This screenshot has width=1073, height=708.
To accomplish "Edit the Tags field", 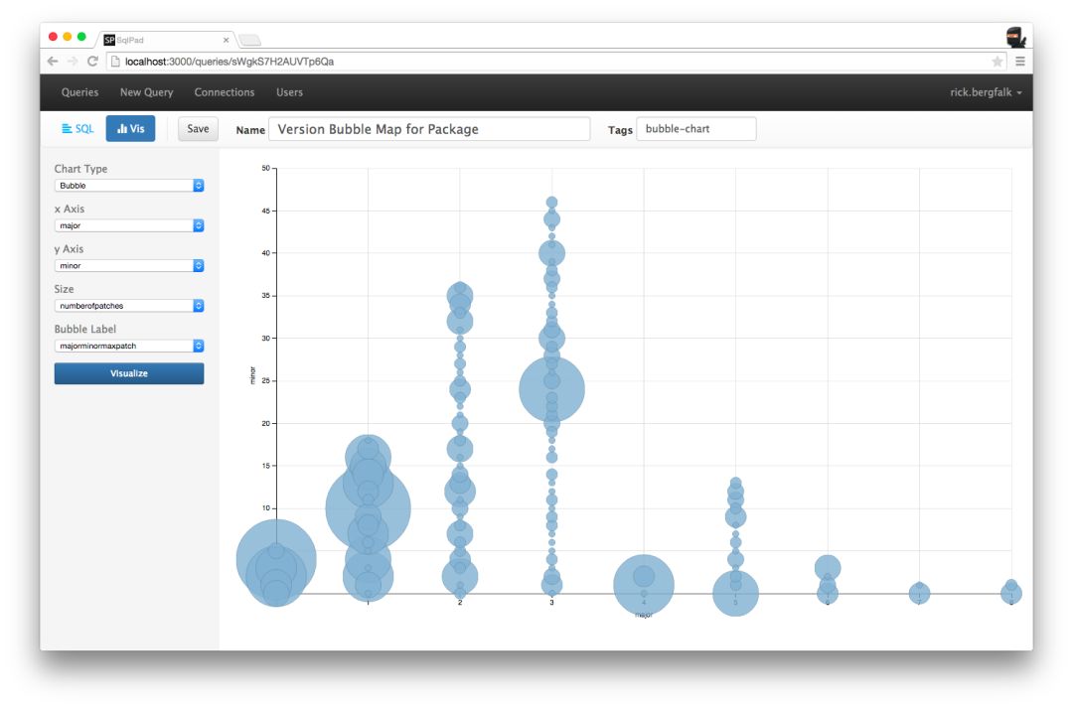I will (695, 129).
